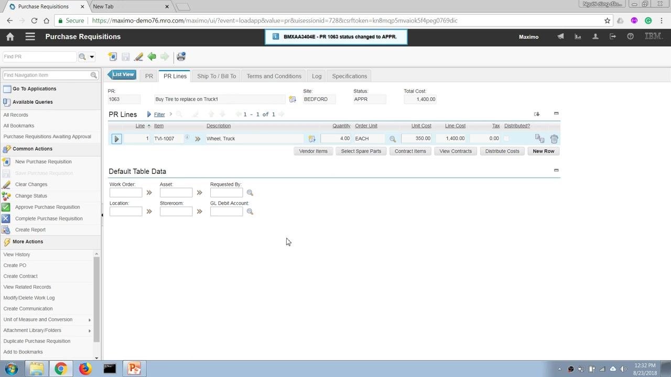Open the Terms and Conditions tab
Screen dimensions: 671x377
click(274, 76)
